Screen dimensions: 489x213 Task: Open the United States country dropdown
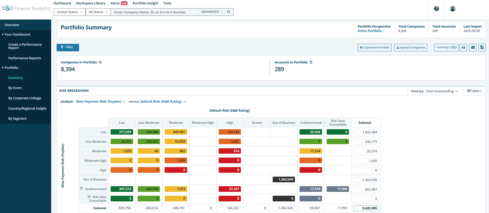coord(70,12)
